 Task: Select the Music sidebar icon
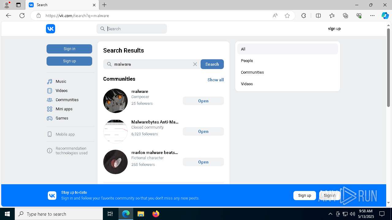(x=50, y=82)
